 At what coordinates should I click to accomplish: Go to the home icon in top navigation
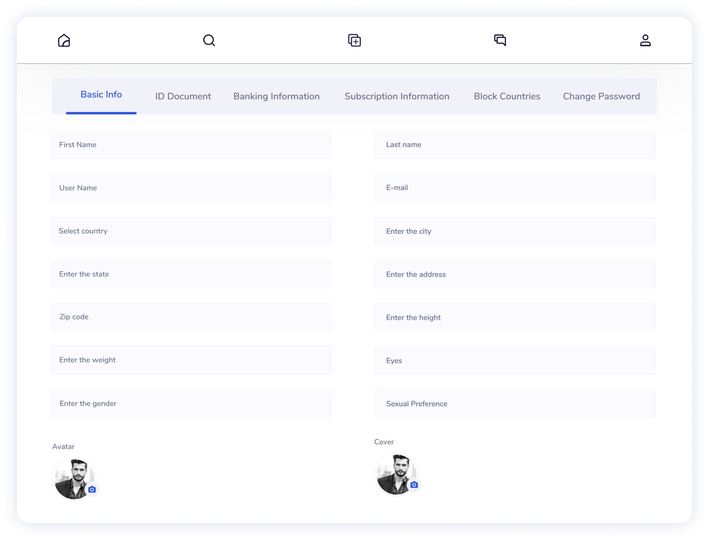64,40
